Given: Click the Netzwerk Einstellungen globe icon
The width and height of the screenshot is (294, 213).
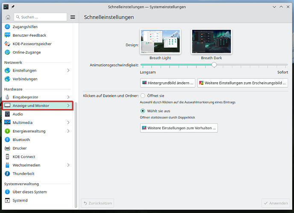Looking at the screenshot, I should (7, 70).
